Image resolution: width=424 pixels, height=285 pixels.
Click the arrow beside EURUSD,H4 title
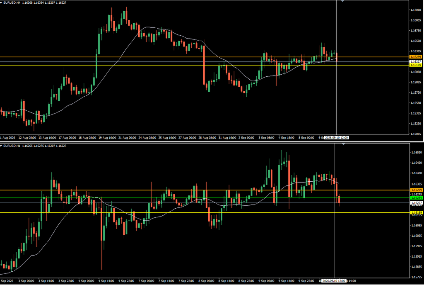pos(1,3)
